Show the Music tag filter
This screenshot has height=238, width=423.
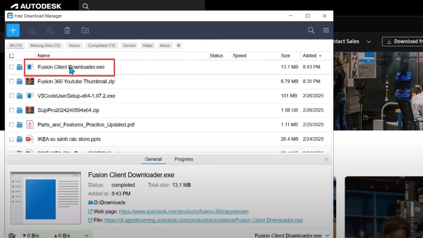pos(165,45)
